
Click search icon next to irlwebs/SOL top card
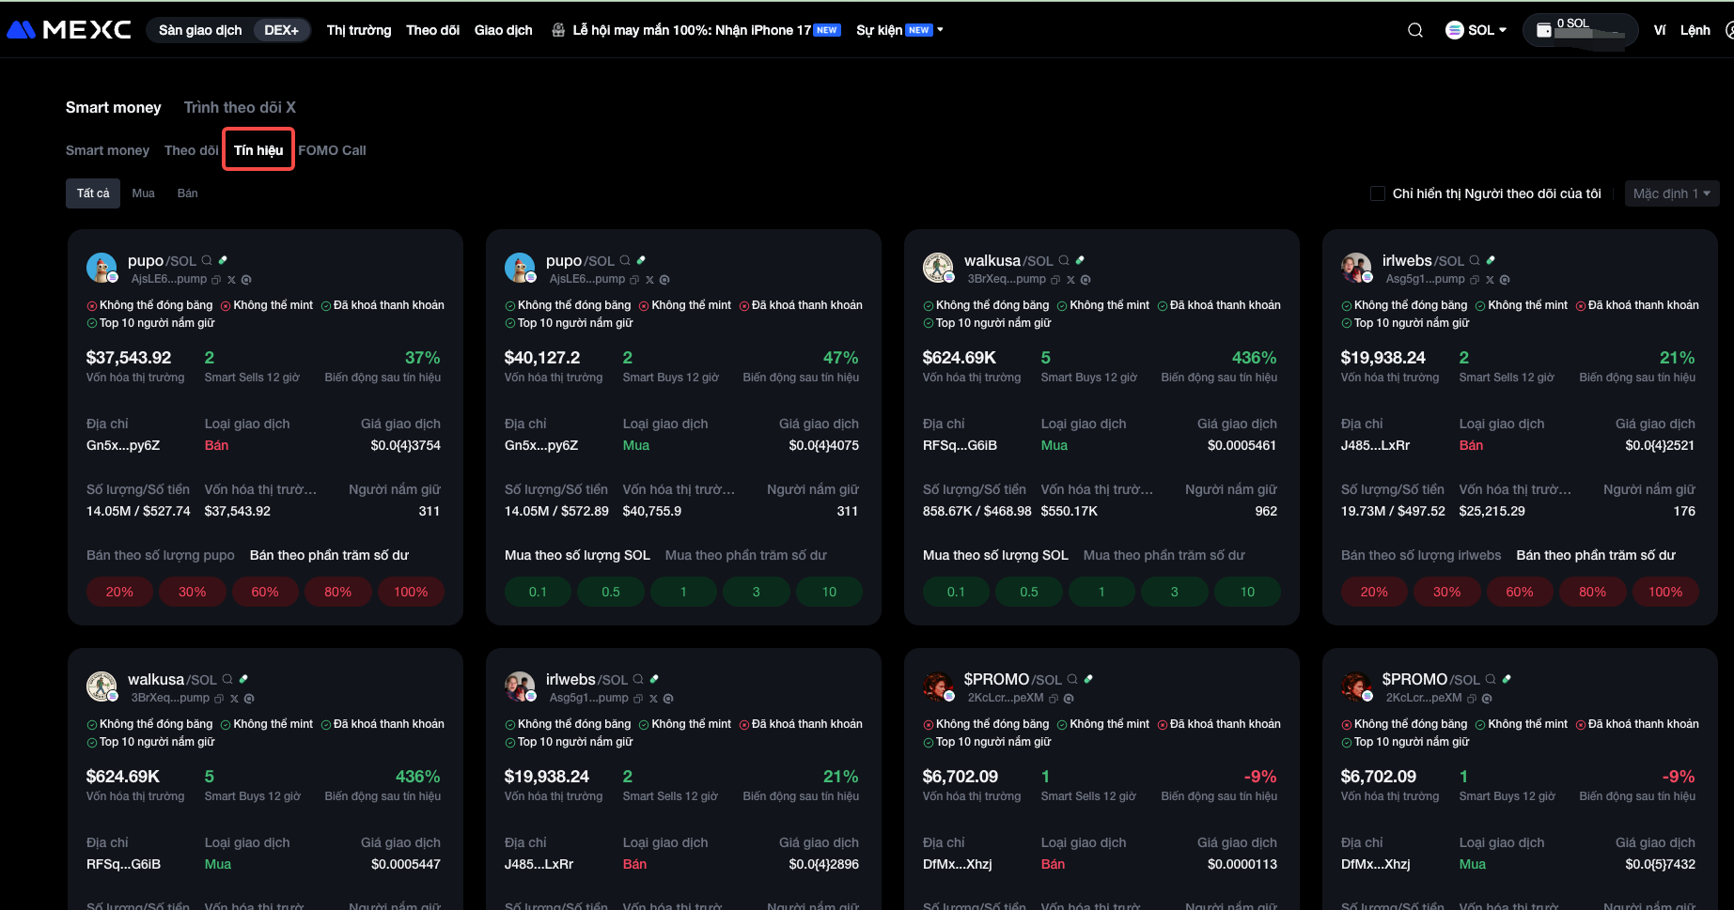click(1475, 261)
